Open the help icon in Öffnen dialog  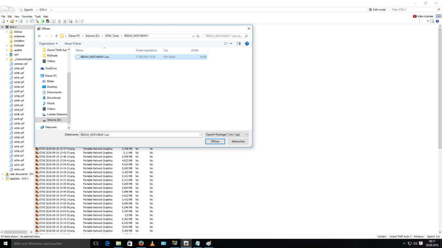point(247,44)
